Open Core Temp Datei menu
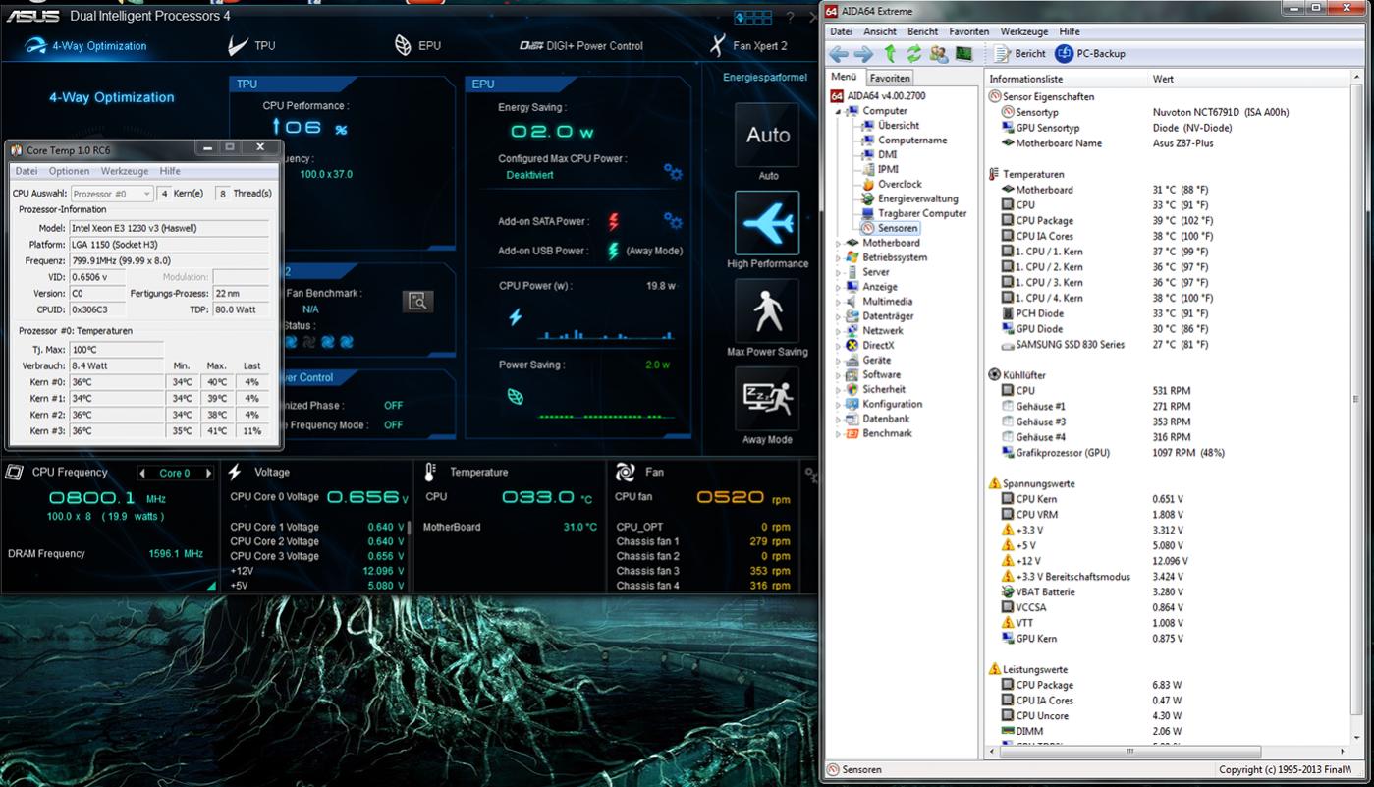1374x787 pixels. point(27,171)
